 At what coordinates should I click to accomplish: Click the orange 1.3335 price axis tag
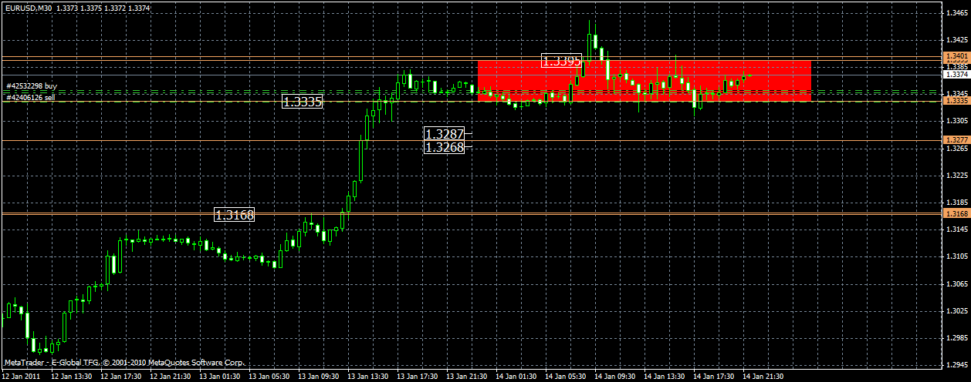pos(956,101)
